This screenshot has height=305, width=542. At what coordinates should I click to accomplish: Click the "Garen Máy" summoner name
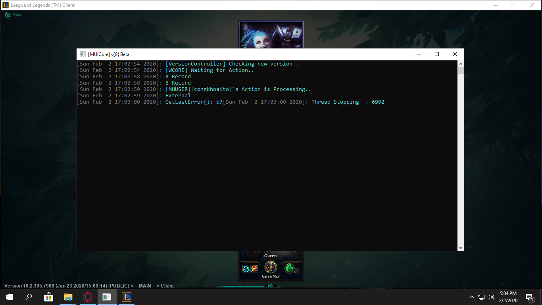point(271,276)
